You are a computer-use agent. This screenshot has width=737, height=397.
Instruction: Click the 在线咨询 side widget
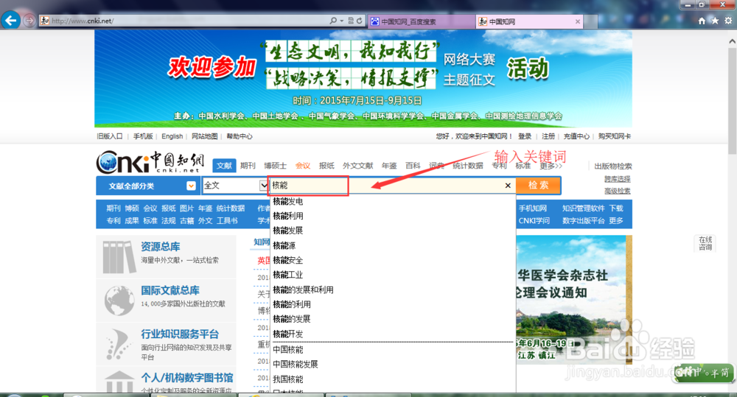point(705,243)
